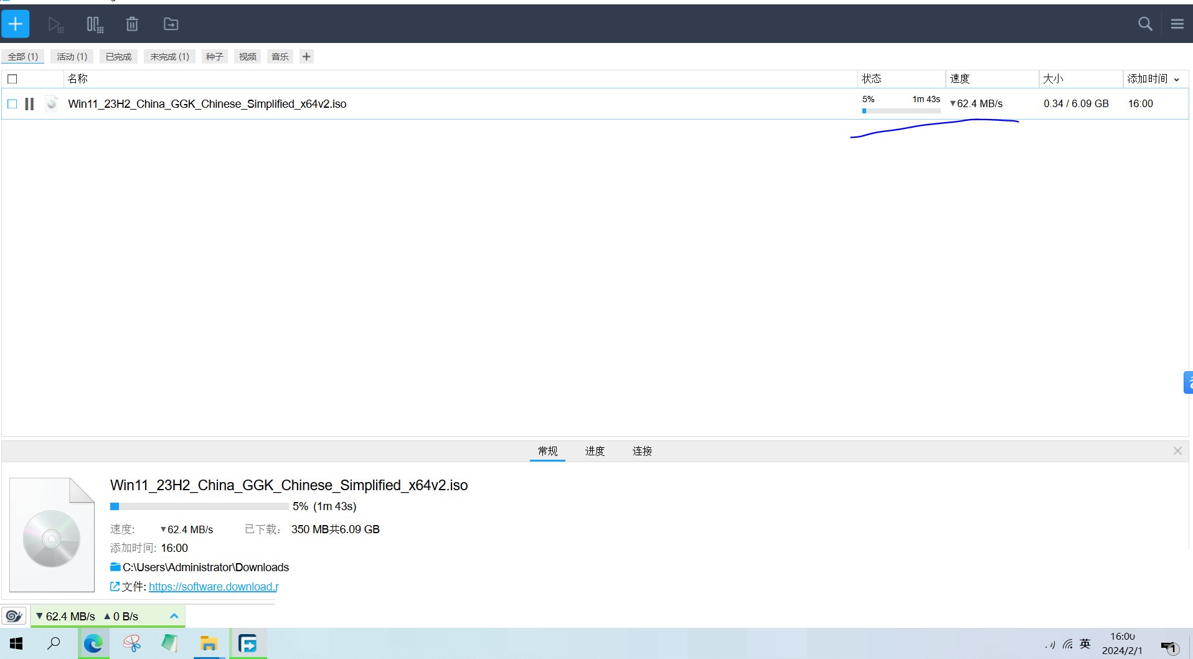
Task: Click the download manager taskbar icon
Action: coord(248,643)
